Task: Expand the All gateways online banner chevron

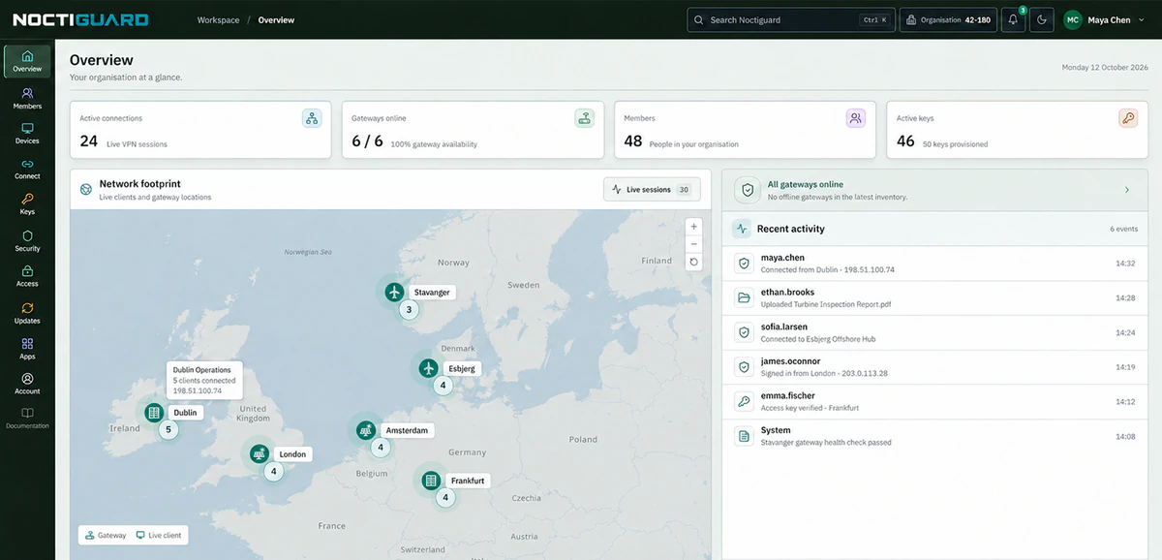Action: [1127, 190]
